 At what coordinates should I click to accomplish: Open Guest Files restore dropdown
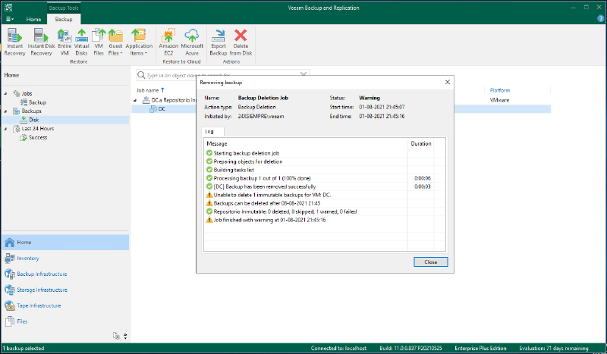[x=115, y=42]
